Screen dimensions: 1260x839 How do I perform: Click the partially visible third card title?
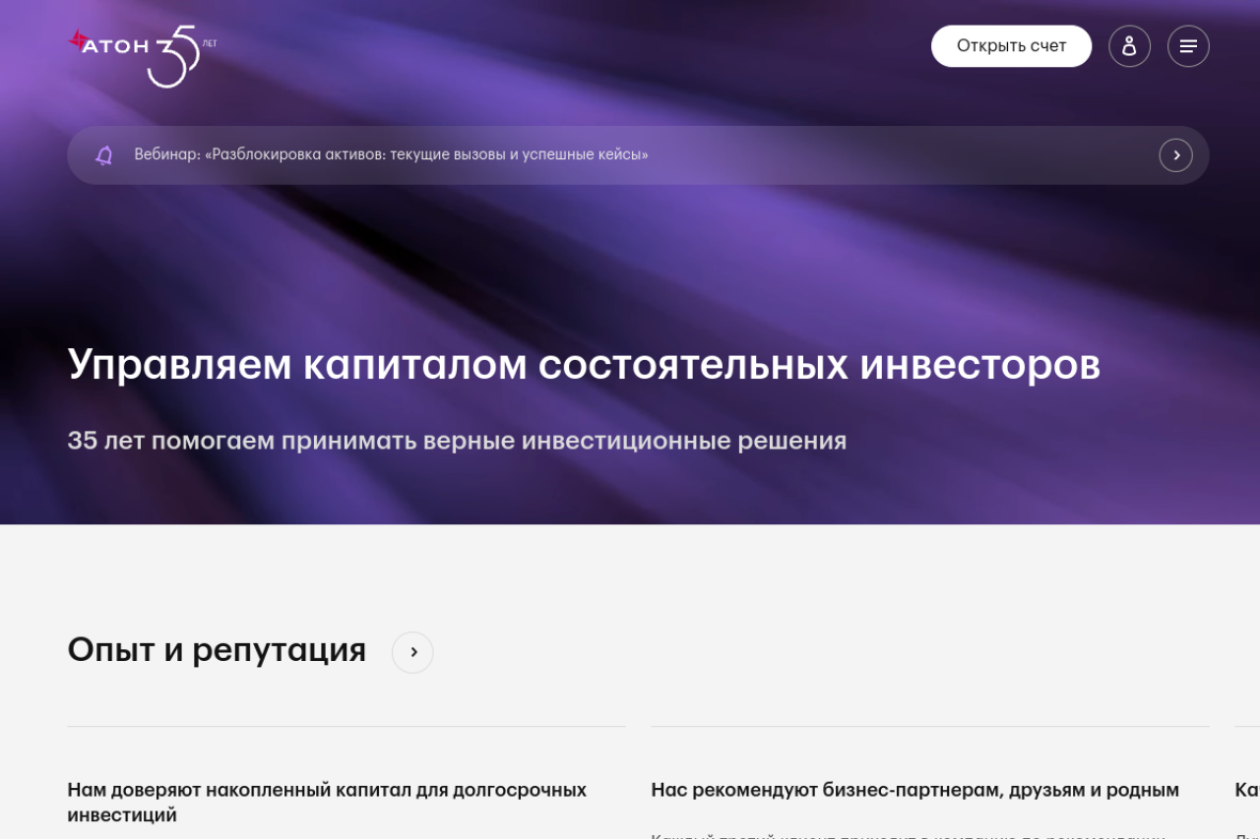coord(1246,790)
